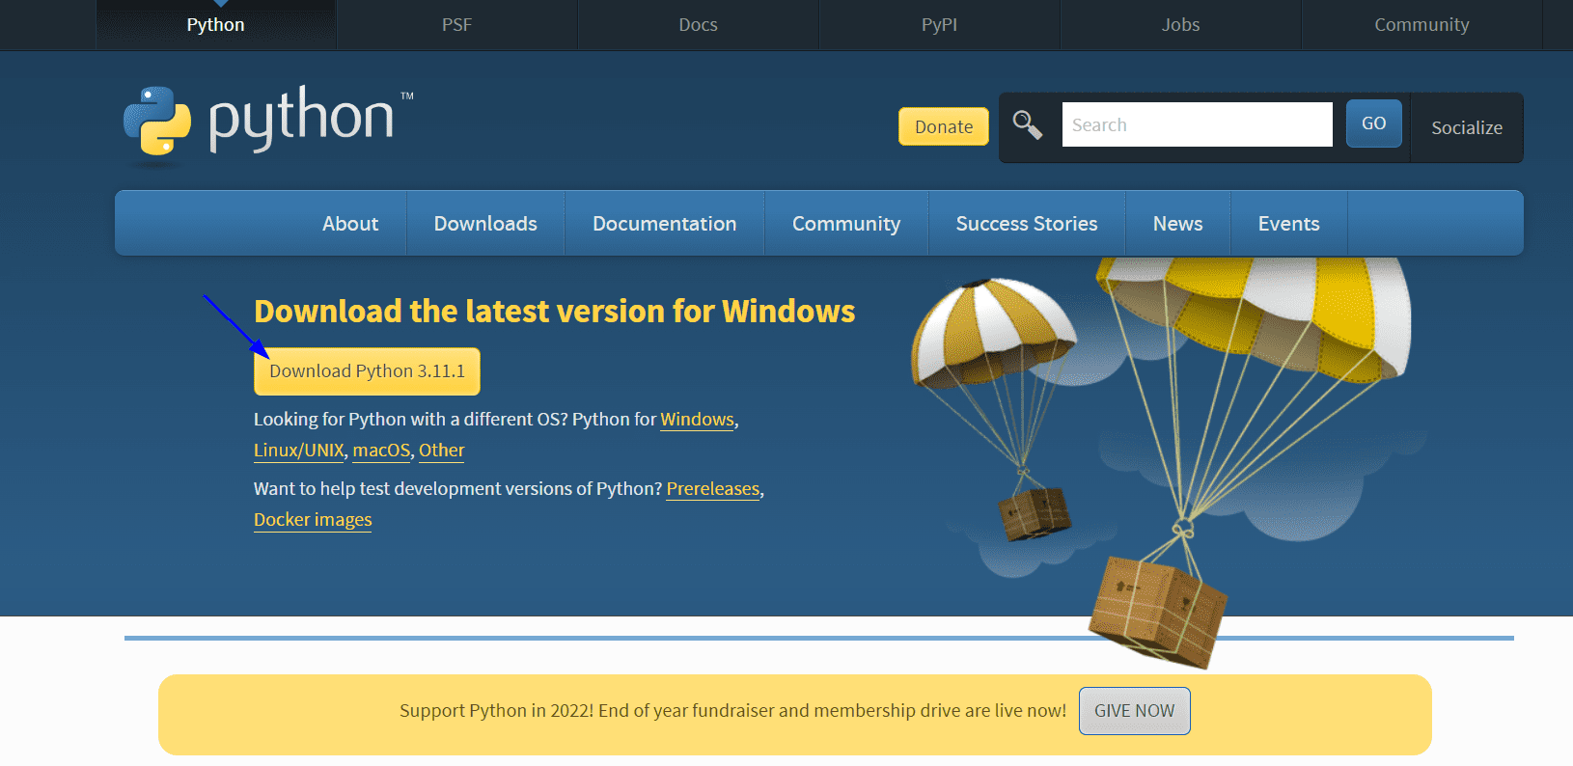This screenshot has height=766, width=1573.
Task: Open the Docker images link
Action: 313,520
